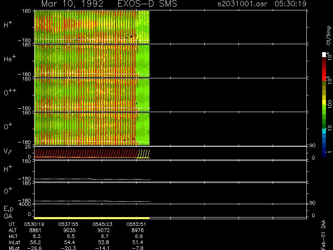Click the date title 'Mar 10, 1992'
Viewport: 333px width, 250px height.
[72, 4]
